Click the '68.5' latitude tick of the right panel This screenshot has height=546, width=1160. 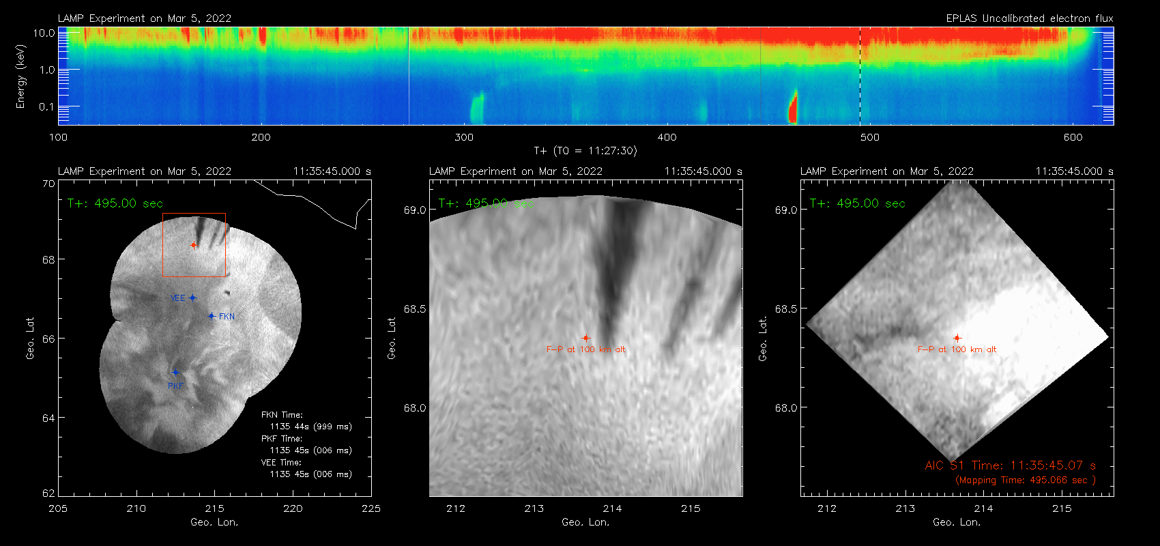click(x=786, y=308)
